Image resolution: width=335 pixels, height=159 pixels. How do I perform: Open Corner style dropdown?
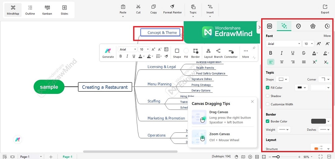tap(325, 79)
